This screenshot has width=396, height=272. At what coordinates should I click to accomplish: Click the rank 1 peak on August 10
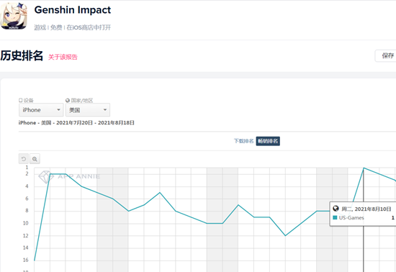364,168
